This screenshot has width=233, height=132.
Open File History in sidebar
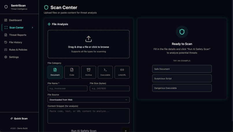(x=19, y=42)
